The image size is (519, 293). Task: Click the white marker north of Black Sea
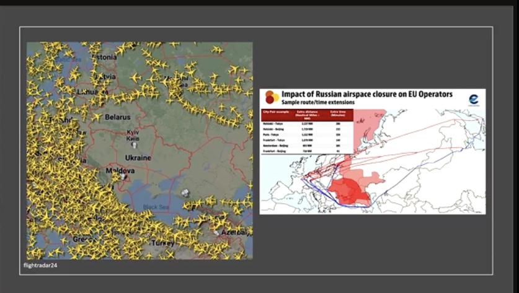pos(186,193)
